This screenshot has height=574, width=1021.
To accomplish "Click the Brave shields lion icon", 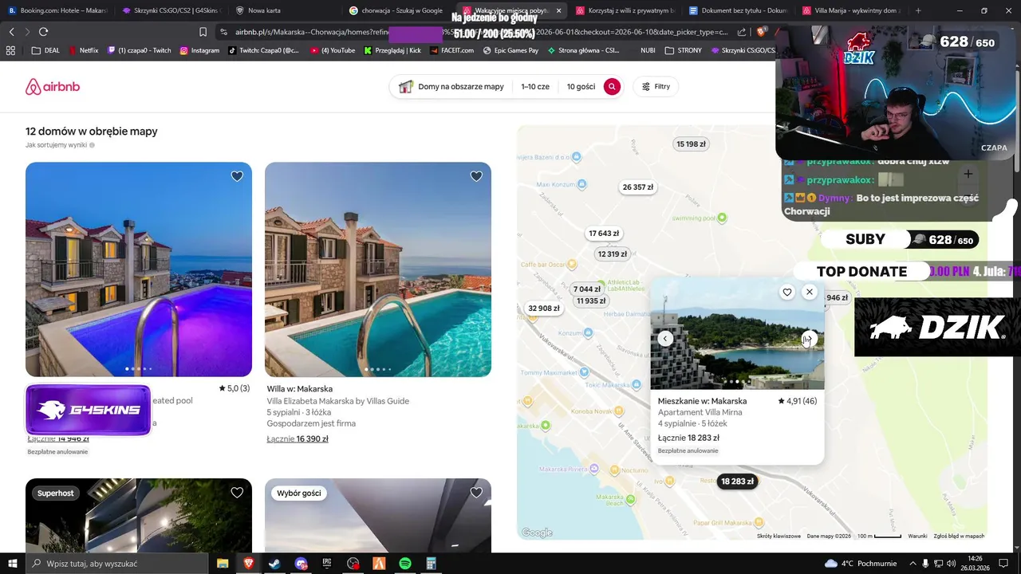I will coord(763,32).
